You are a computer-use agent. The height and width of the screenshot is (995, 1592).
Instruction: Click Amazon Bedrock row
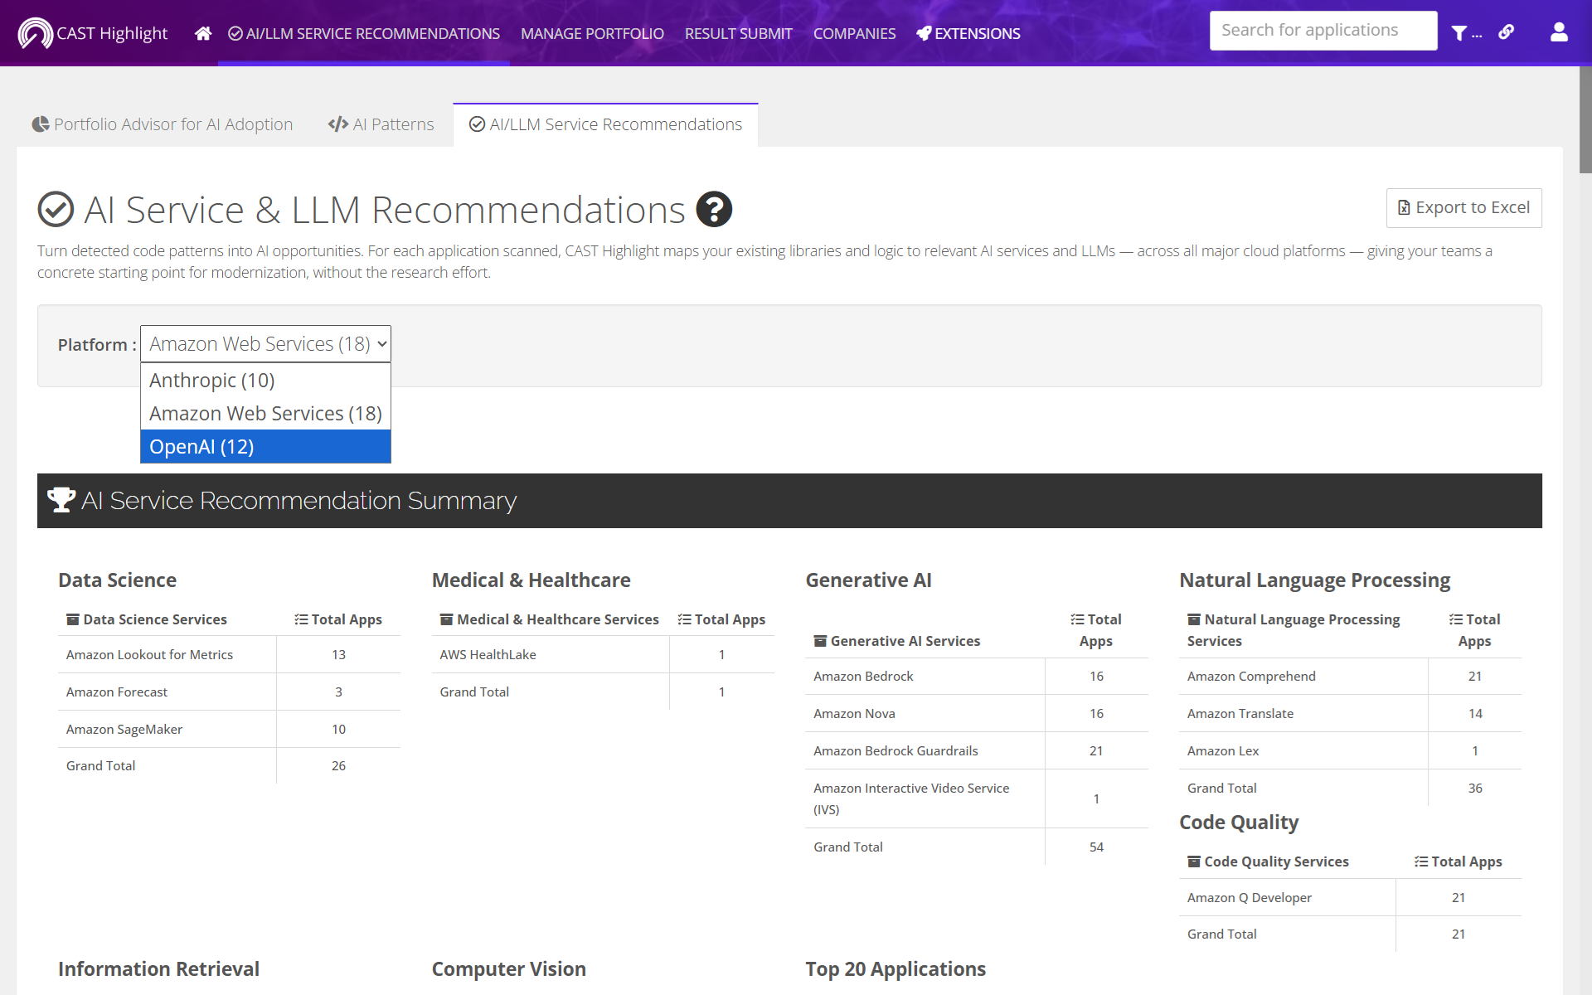point(977,676)
